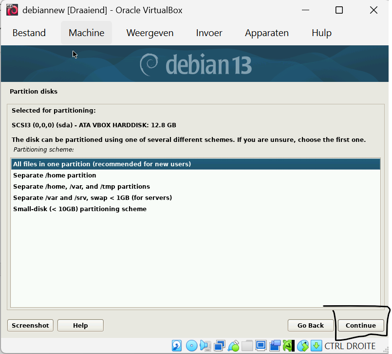The height and width of the screenshot is (354, 392).
Task: Click the network adapters status icon
Action: 219,346
